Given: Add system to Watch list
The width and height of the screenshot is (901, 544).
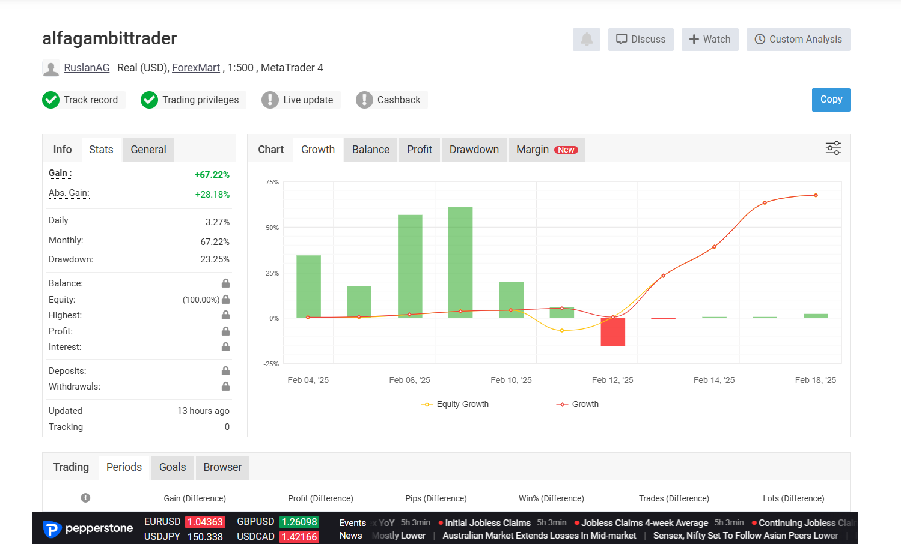Looking at the screenshot, I should pos(710,40).
